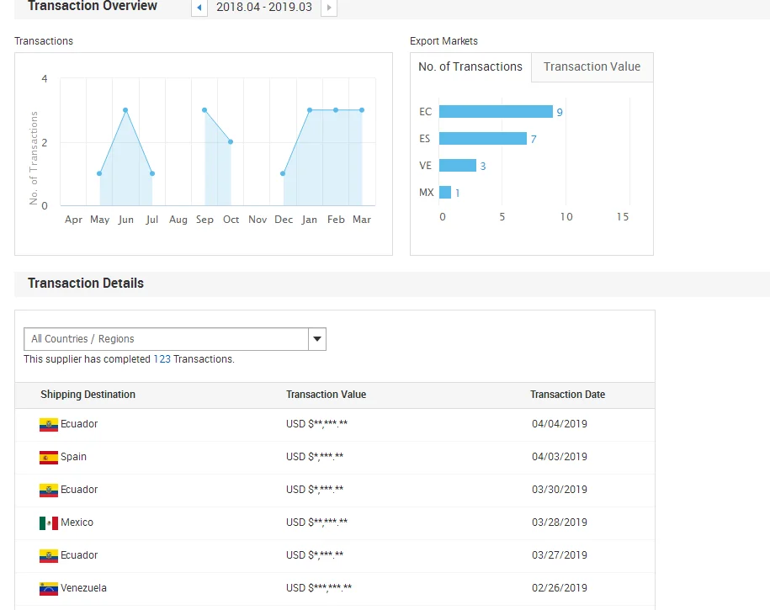Click the Spain flag icon
This screenshot has width=770, height=610.
point(49,458)
